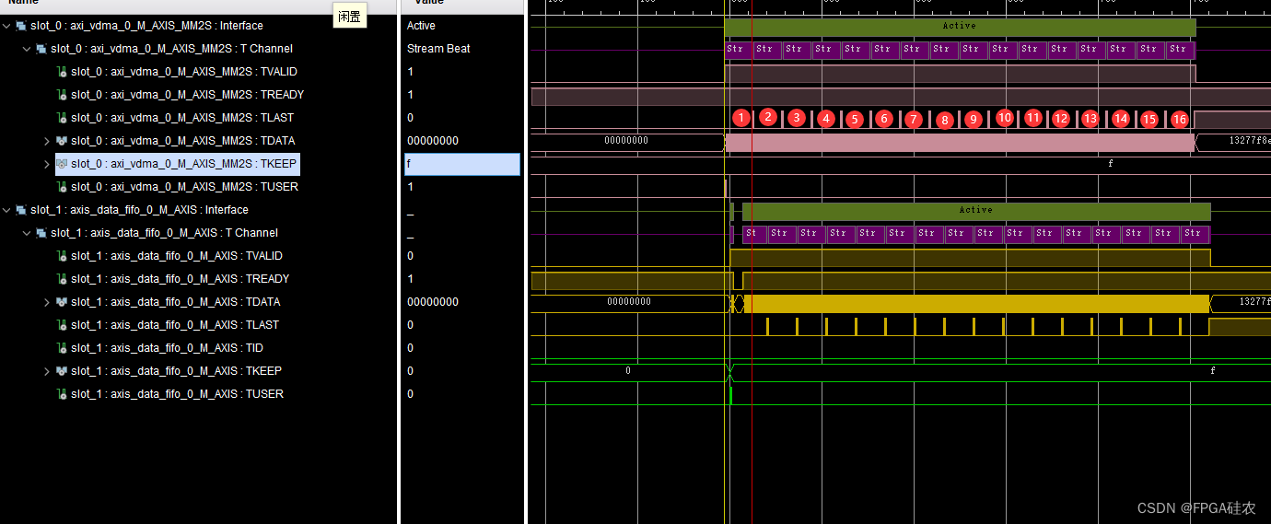The height and width of the screenshot is (524, 1271).
Task: Click the slot_1 TREADY signal icon
Action: tap(62, 279)
